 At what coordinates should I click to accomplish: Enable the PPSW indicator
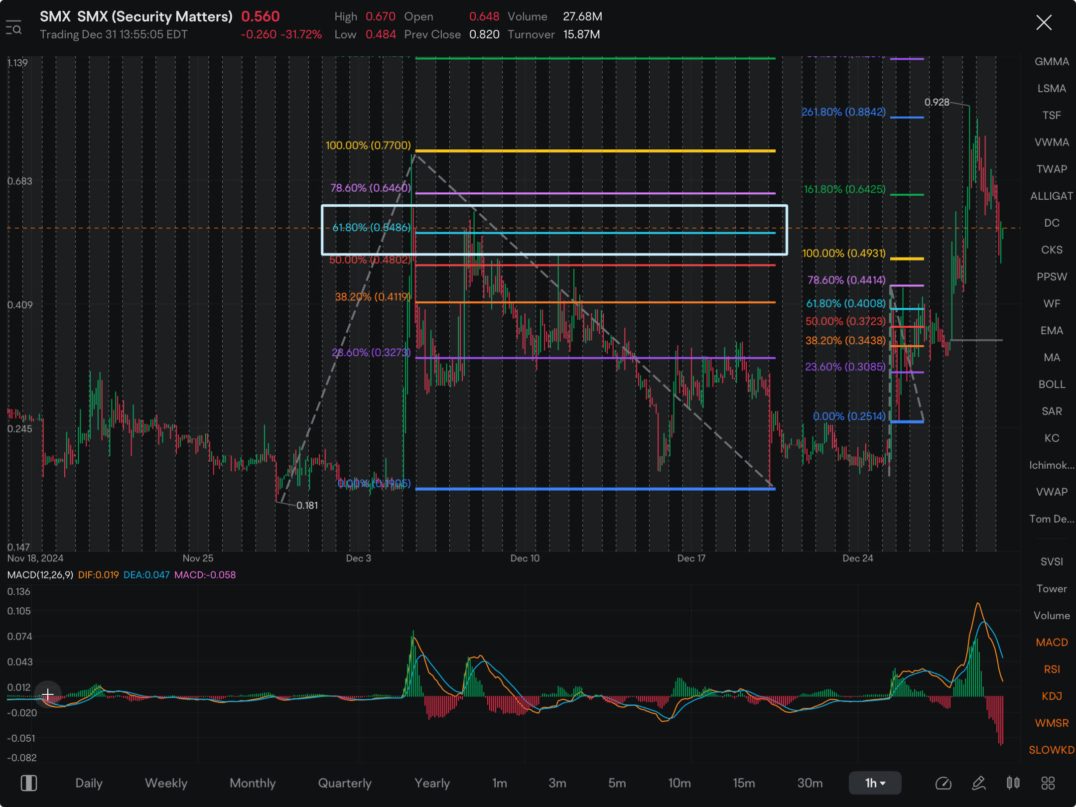(x=1052, y=277)
